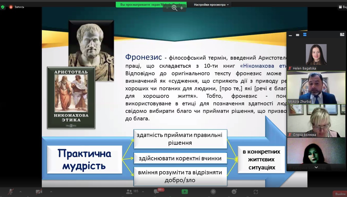Unmute the microphone in the Zoom toolbar
347x197 pixels.
11,192
